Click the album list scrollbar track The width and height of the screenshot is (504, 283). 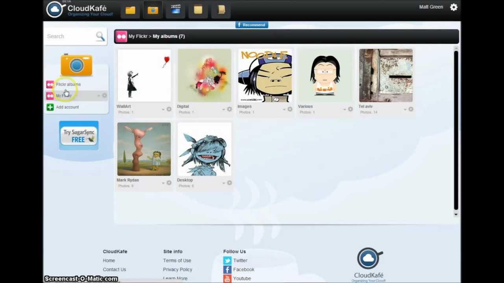tap(456, 130)
